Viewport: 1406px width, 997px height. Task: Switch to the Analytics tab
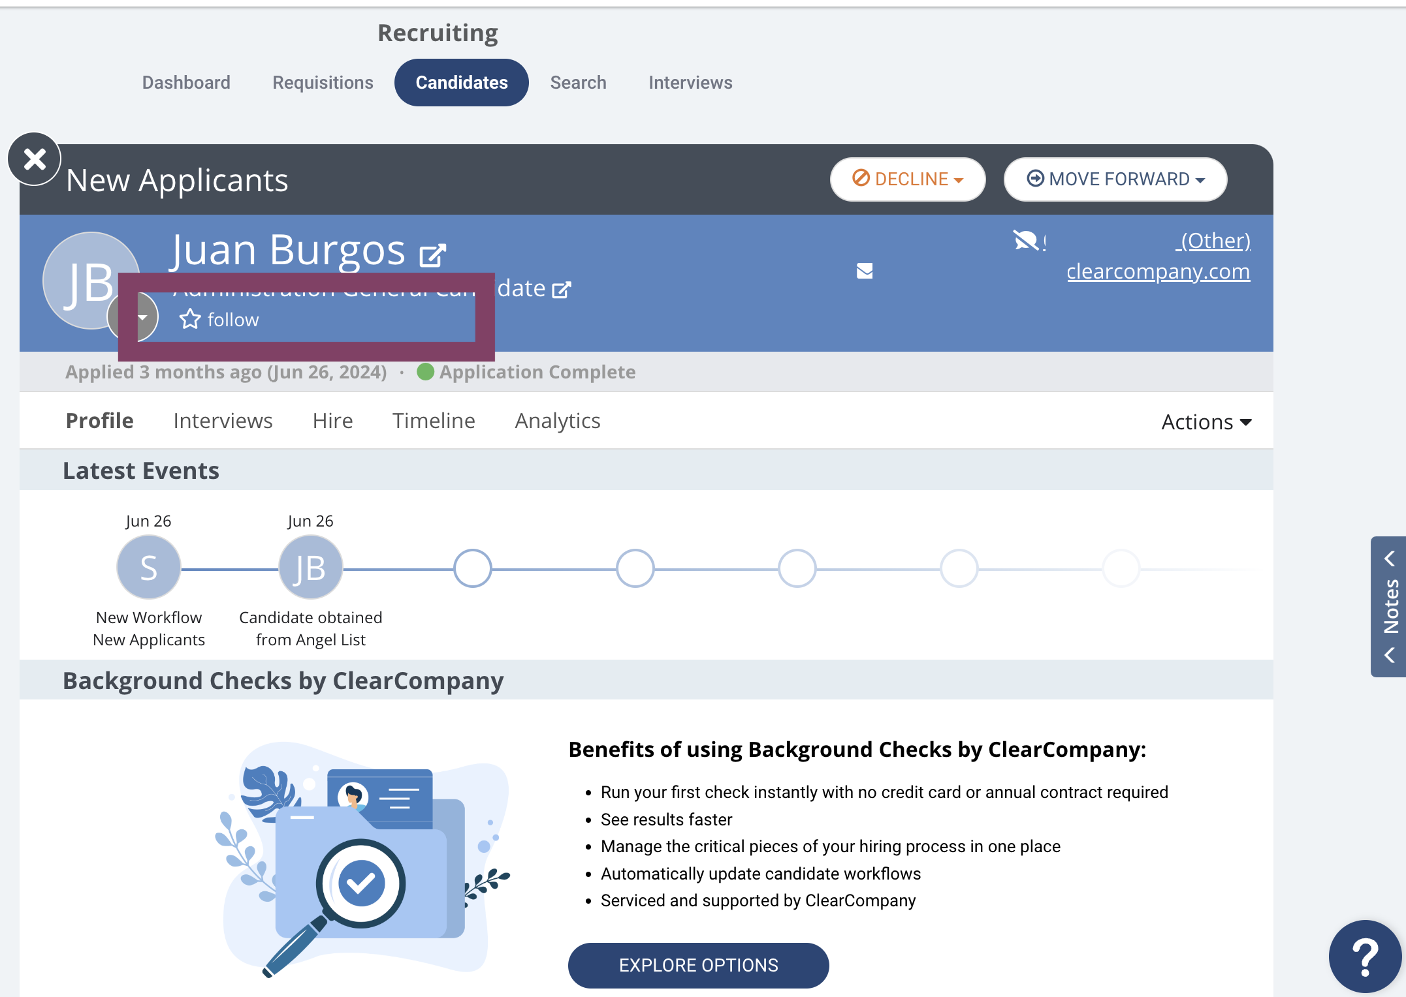pyautogui.click(x=558, y=421)
